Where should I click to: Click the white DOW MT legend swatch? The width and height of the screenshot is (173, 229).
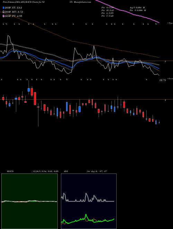click(x=3, y=12)
